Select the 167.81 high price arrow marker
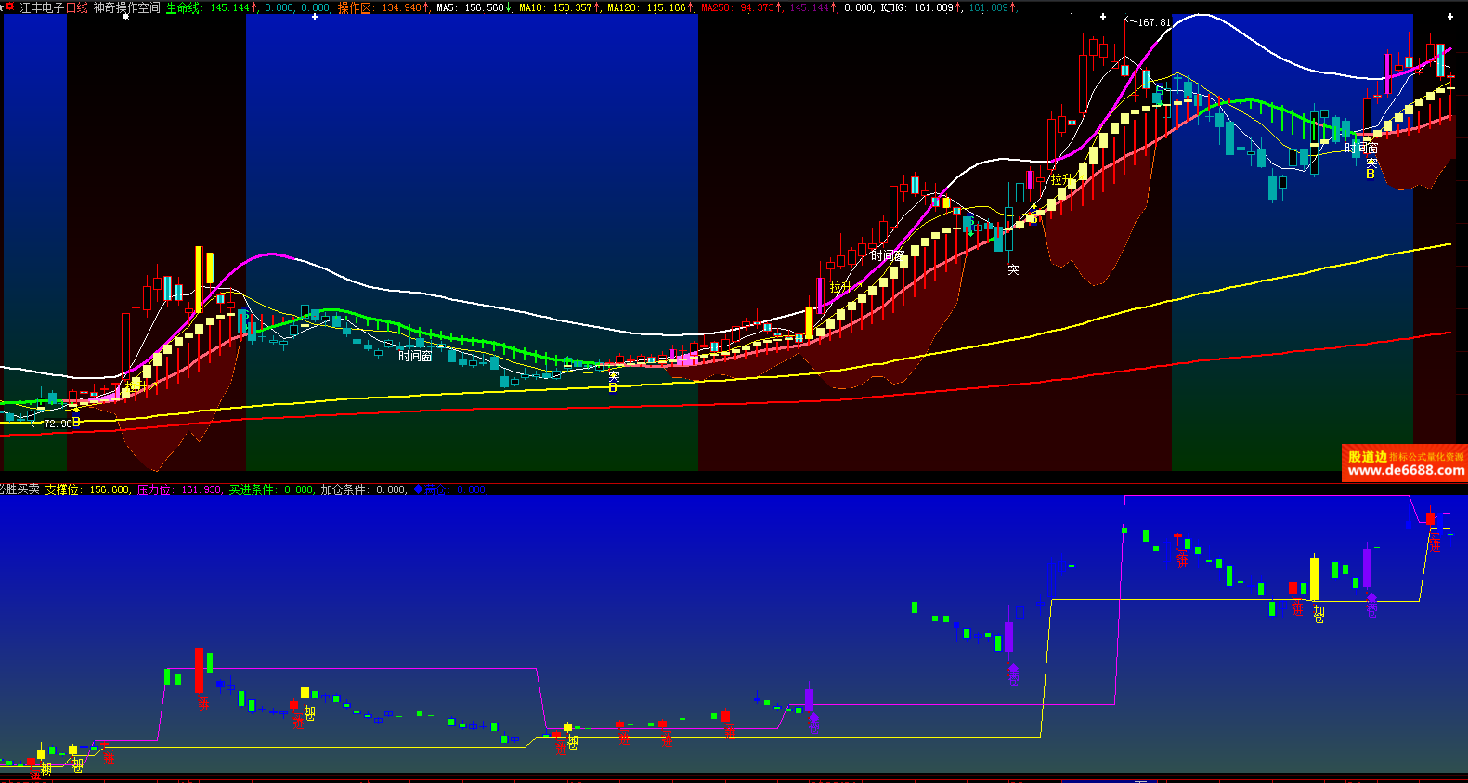 (x=1148, y=22)
